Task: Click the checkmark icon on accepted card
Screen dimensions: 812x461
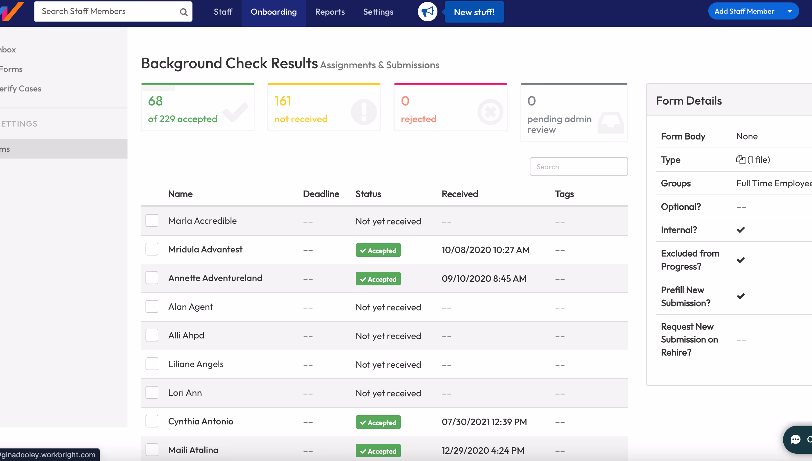Action: (235, 112)
